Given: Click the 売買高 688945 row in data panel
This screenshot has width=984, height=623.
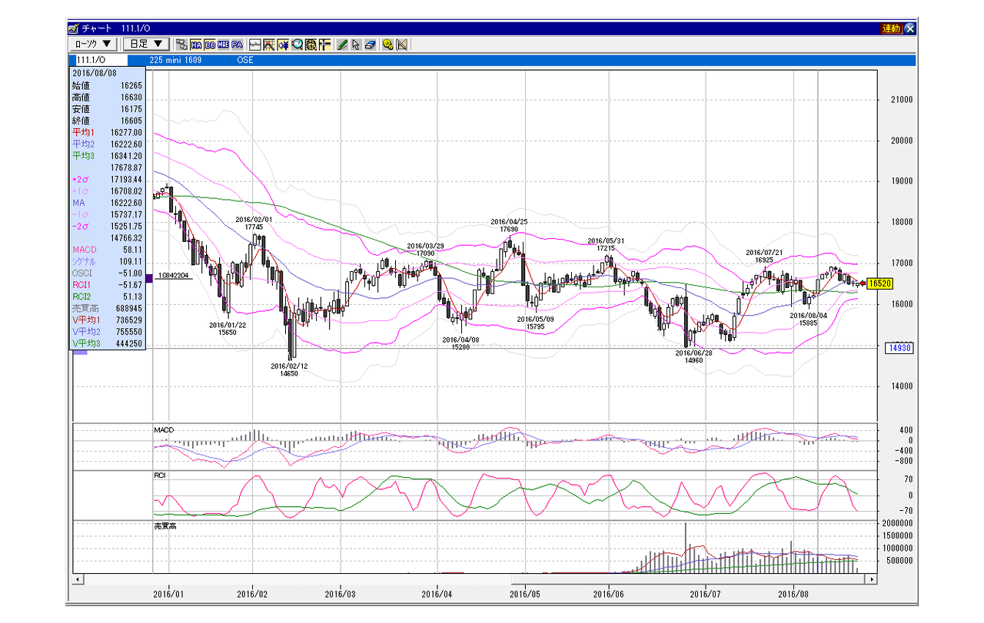Looking at the screenshot, I should pyautogui.click(x=107, y=308).
